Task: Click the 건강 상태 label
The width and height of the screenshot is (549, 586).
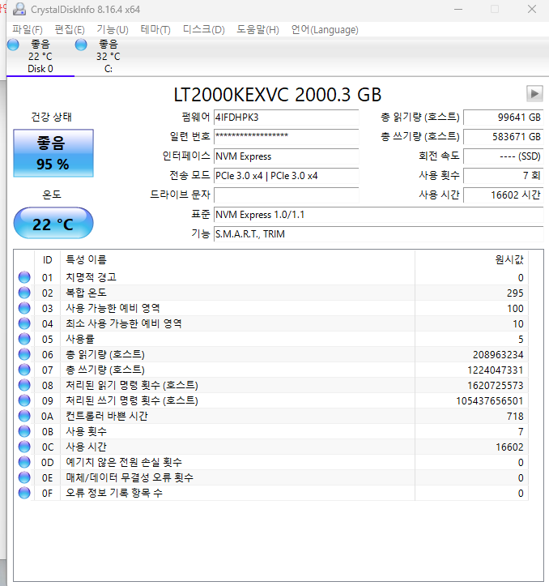Action: click(x=52, y=117)
